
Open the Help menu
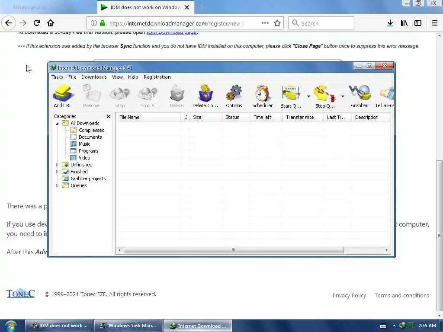tap(133, 77)
